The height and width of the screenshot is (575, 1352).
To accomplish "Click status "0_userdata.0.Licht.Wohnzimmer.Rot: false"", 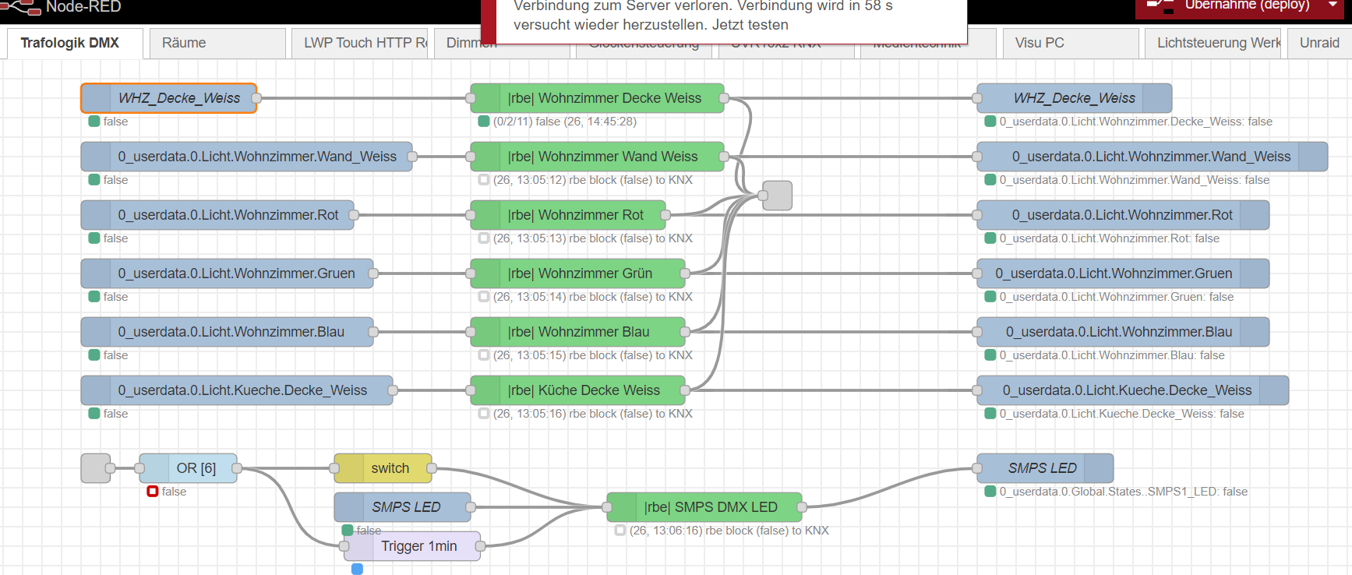I will 1110,238.
